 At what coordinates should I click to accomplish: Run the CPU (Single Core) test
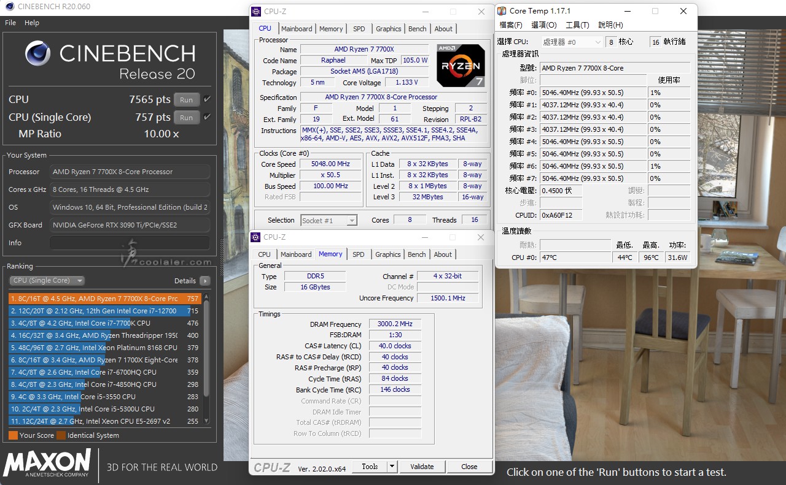[186, 117]
